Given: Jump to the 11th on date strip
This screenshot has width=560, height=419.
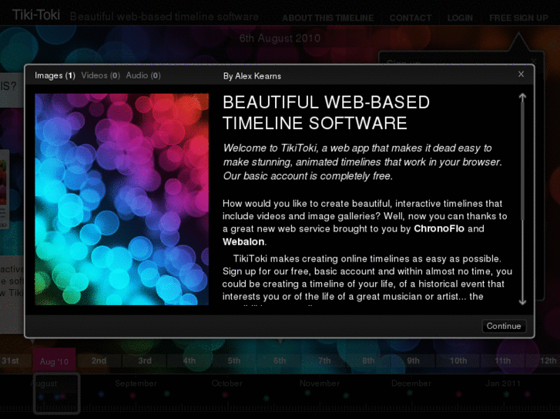Looking at the screenshot, I should [x=502, y=361].
